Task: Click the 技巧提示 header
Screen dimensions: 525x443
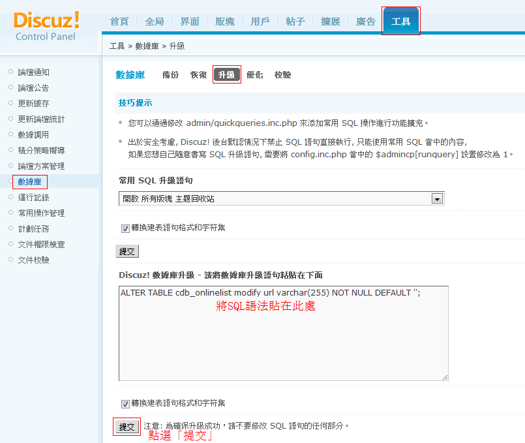Action: point(135,103)
